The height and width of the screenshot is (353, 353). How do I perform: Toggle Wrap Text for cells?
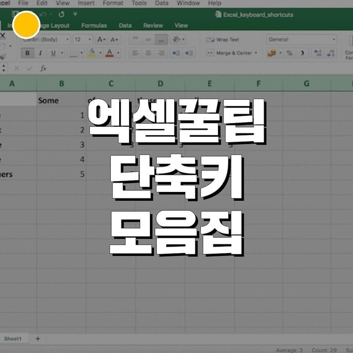[x=222, y=40]
